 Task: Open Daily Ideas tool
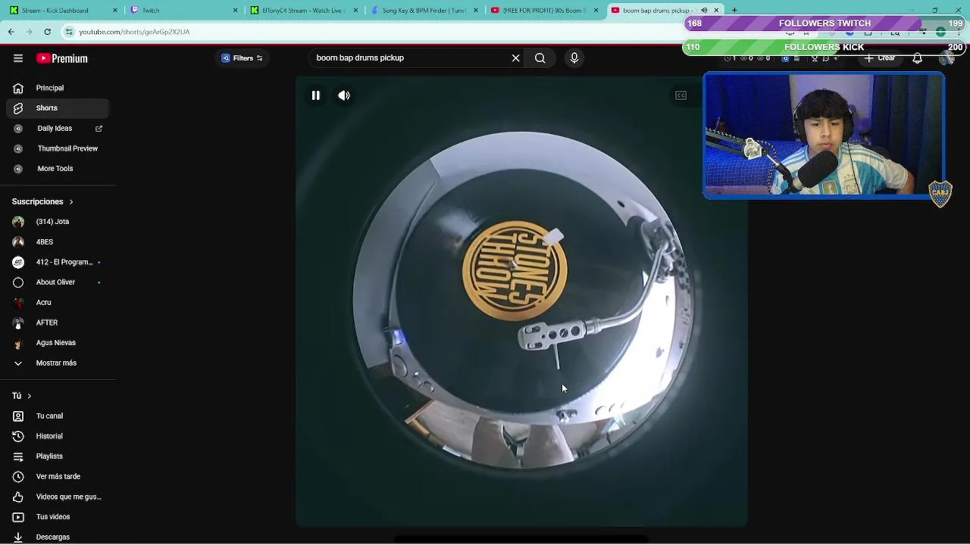click(58, 129)
